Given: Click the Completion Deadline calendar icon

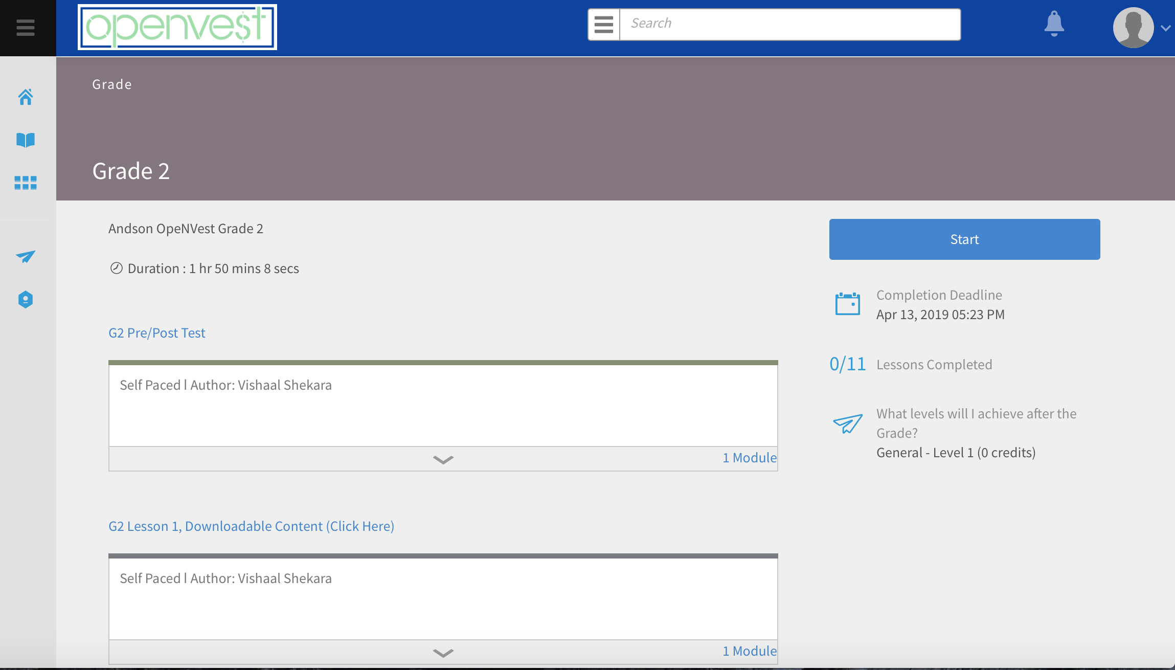Looking at the screenshot, I should 847,304.
